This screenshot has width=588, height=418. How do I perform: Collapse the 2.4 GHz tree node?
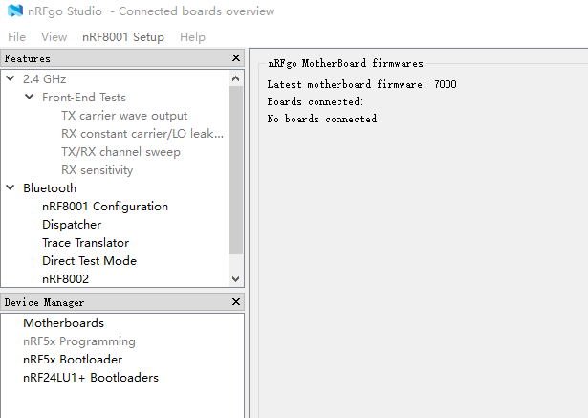(11, 79)
